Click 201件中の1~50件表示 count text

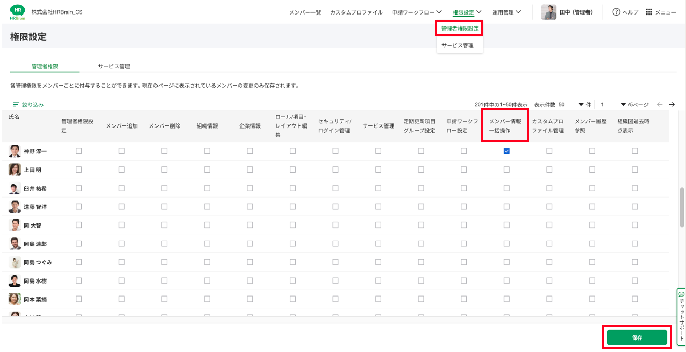click(501, 104)
